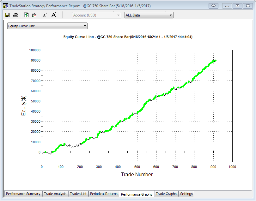The width and height of the screenshot is (256, 201).
Task: Select the Periodical Returns tab
Action: 104,194
